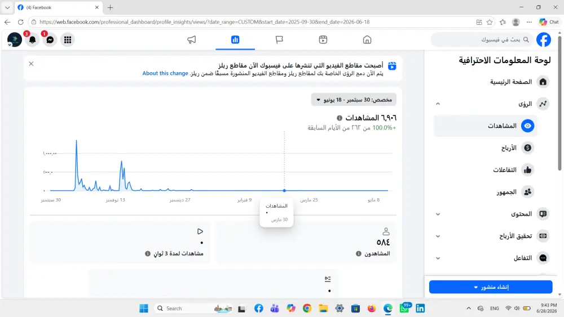Open the account profile picture menu

pos(15,39)
